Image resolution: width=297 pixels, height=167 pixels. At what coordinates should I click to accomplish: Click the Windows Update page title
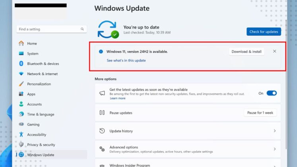(x=122, y=8)
